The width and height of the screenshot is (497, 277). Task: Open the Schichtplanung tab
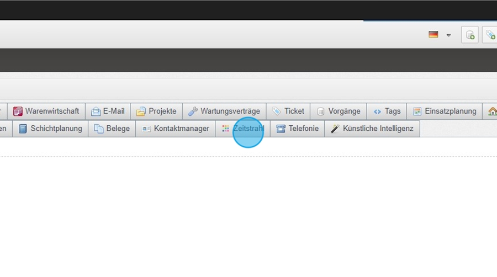click(x=50, y=129)
